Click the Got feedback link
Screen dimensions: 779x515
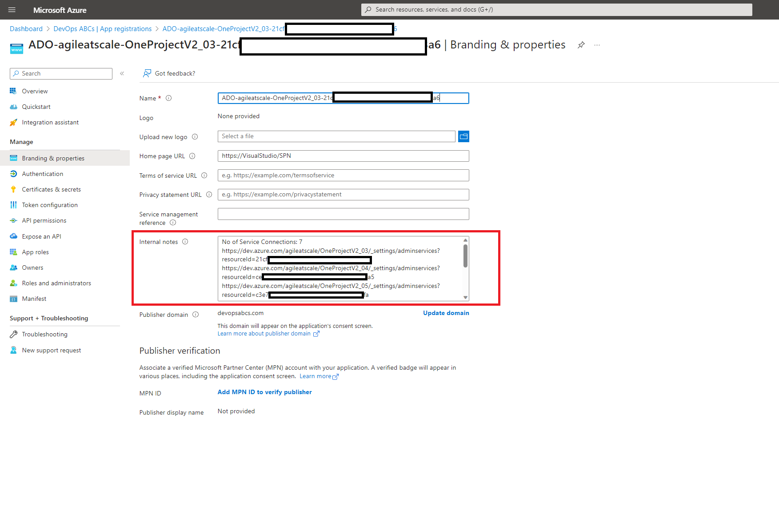169,73
